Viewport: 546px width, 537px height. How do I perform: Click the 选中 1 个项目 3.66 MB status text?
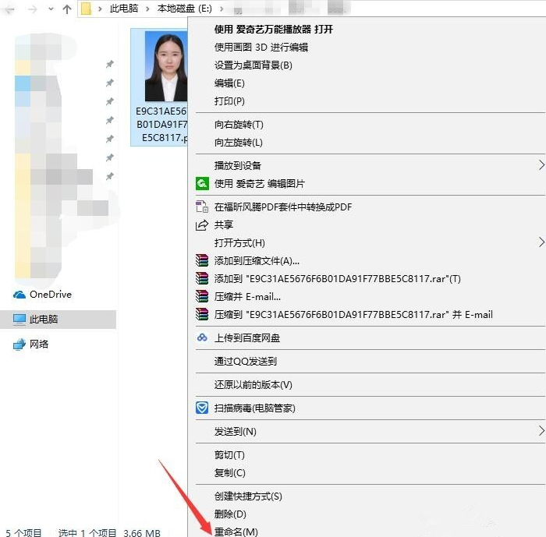[109, 532]
